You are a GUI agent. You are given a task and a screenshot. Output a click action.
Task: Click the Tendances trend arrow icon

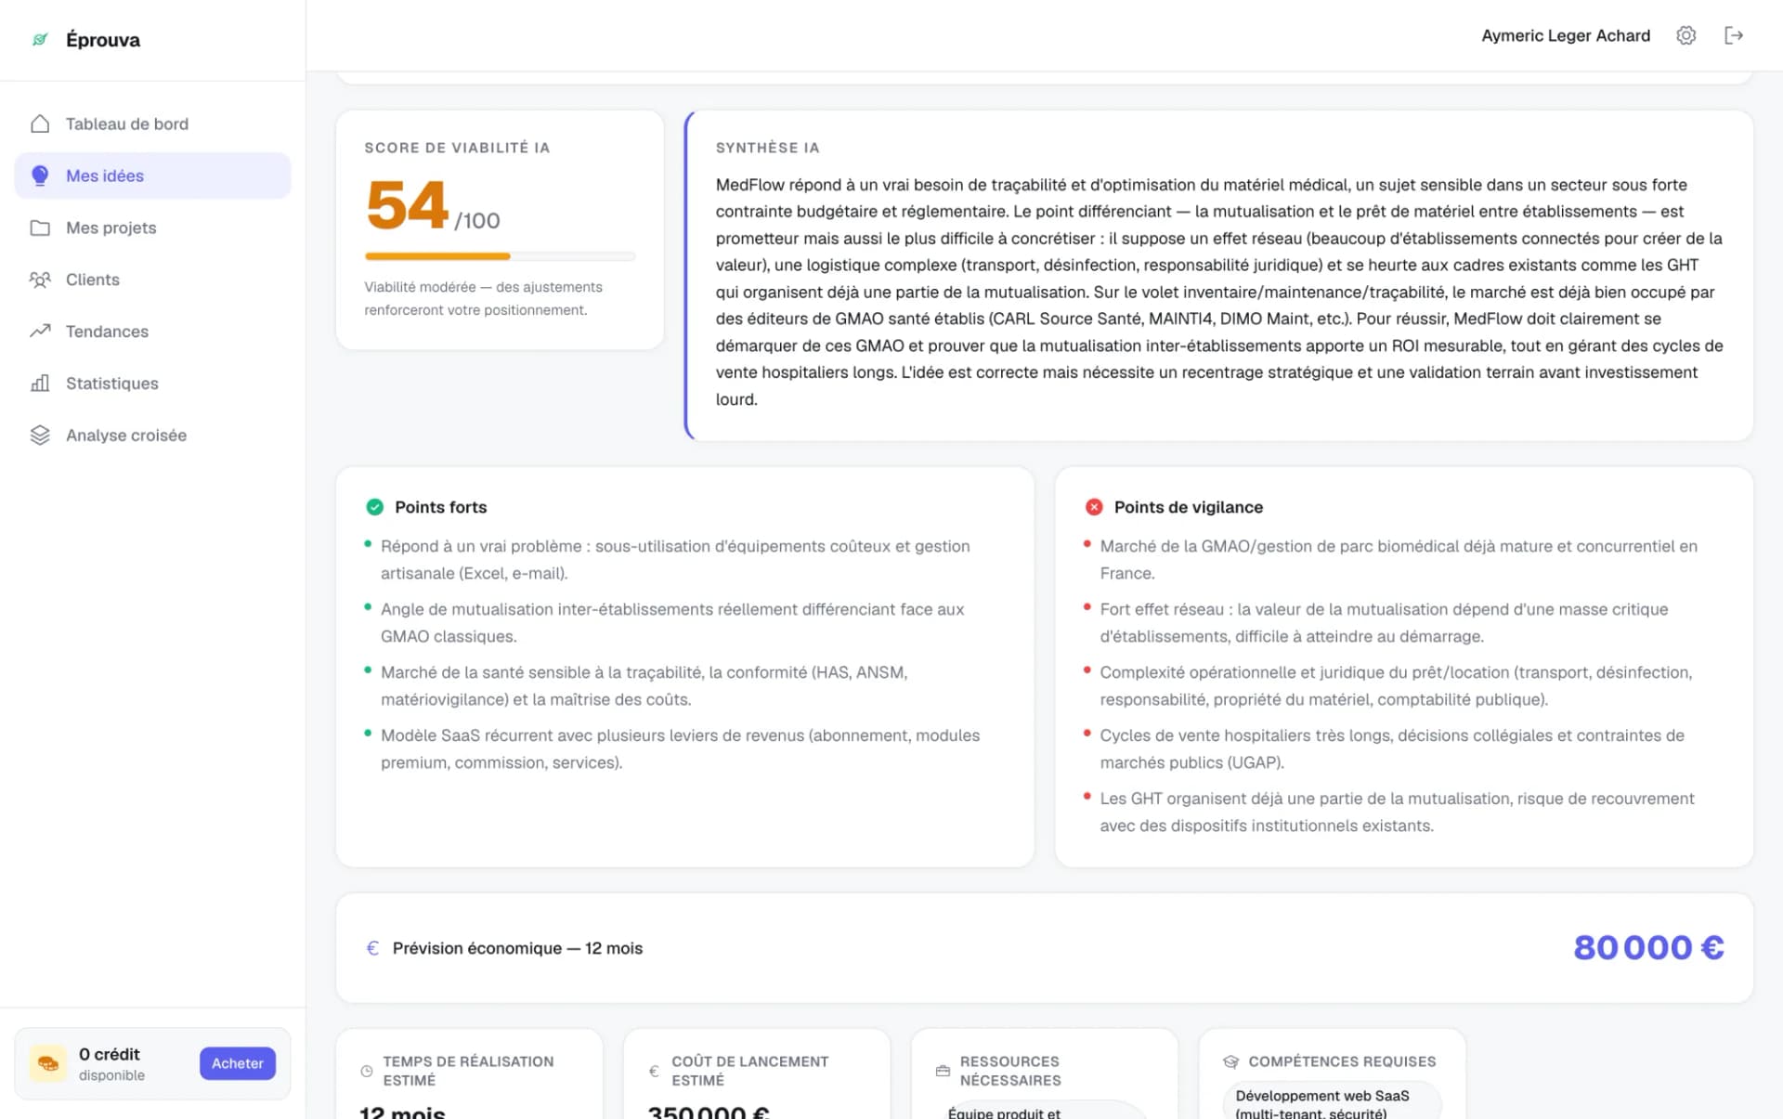tap(40, 331)
